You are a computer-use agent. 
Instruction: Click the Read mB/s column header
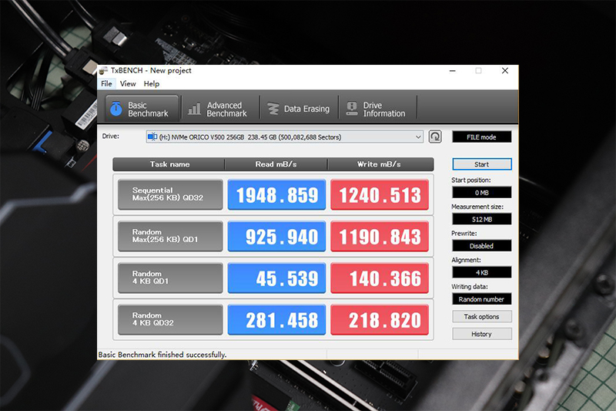pos(276,164)
